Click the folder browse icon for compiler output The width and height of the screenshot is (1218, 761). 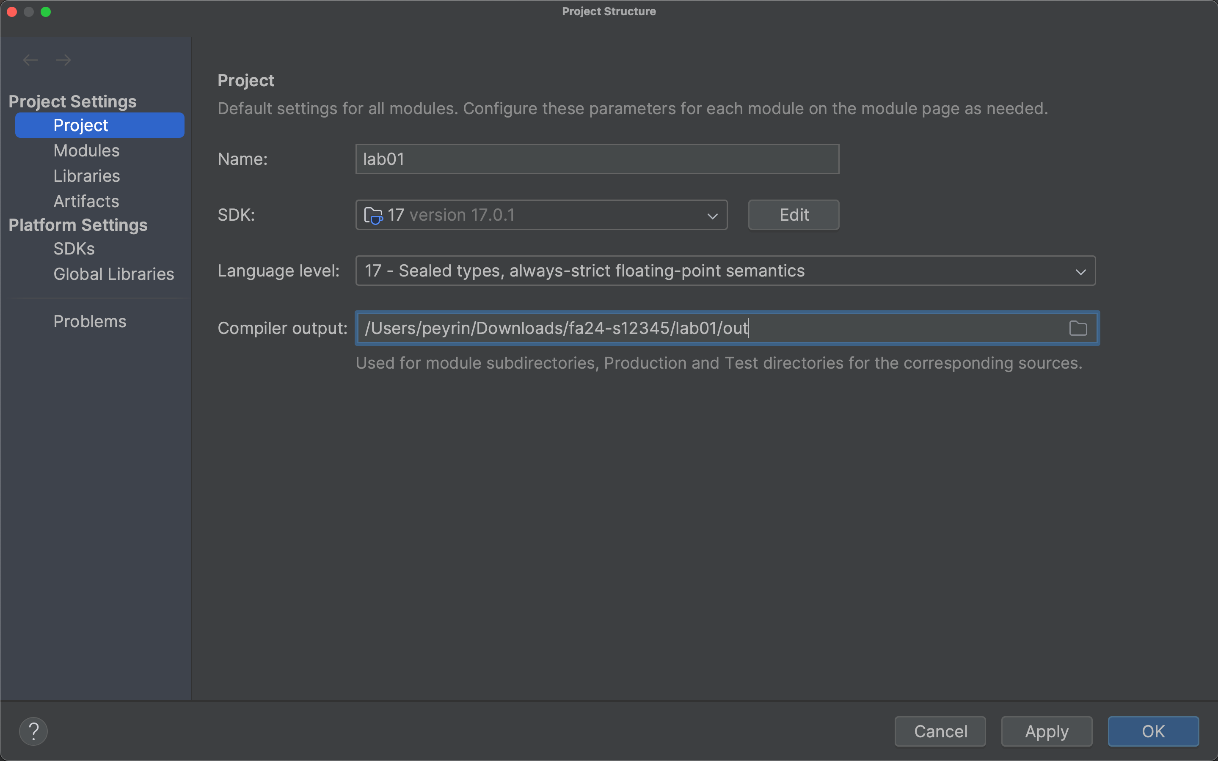pyautogui.click(x=1077, y=328)
